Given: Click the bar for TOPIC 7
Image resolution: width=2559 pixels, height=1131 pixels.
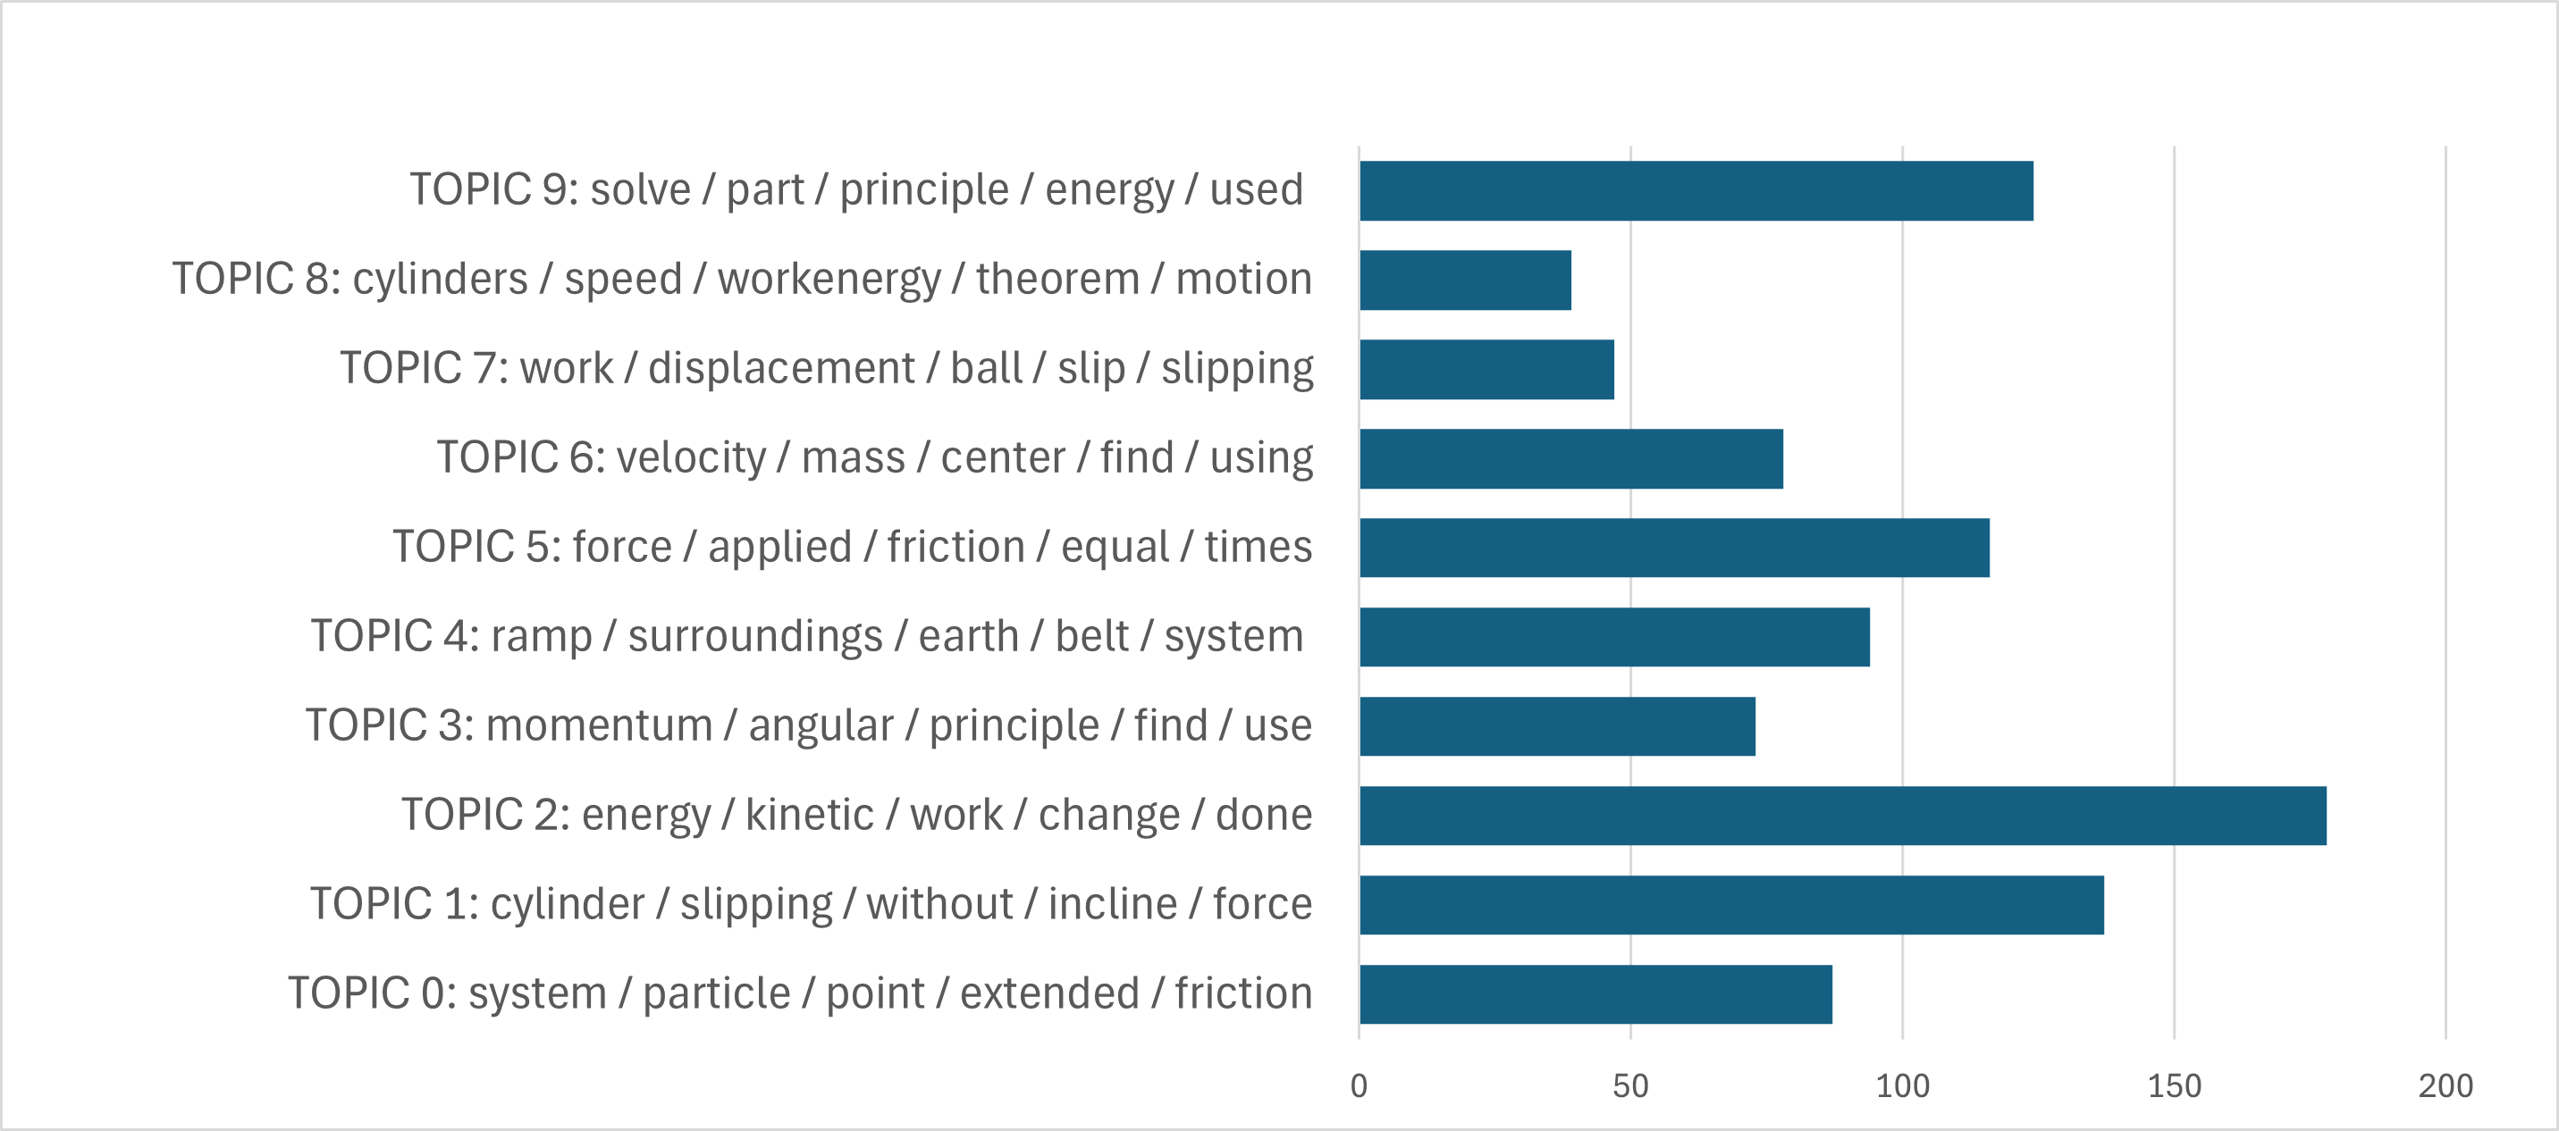Looking at the screenshot, I should [1486, 369].
